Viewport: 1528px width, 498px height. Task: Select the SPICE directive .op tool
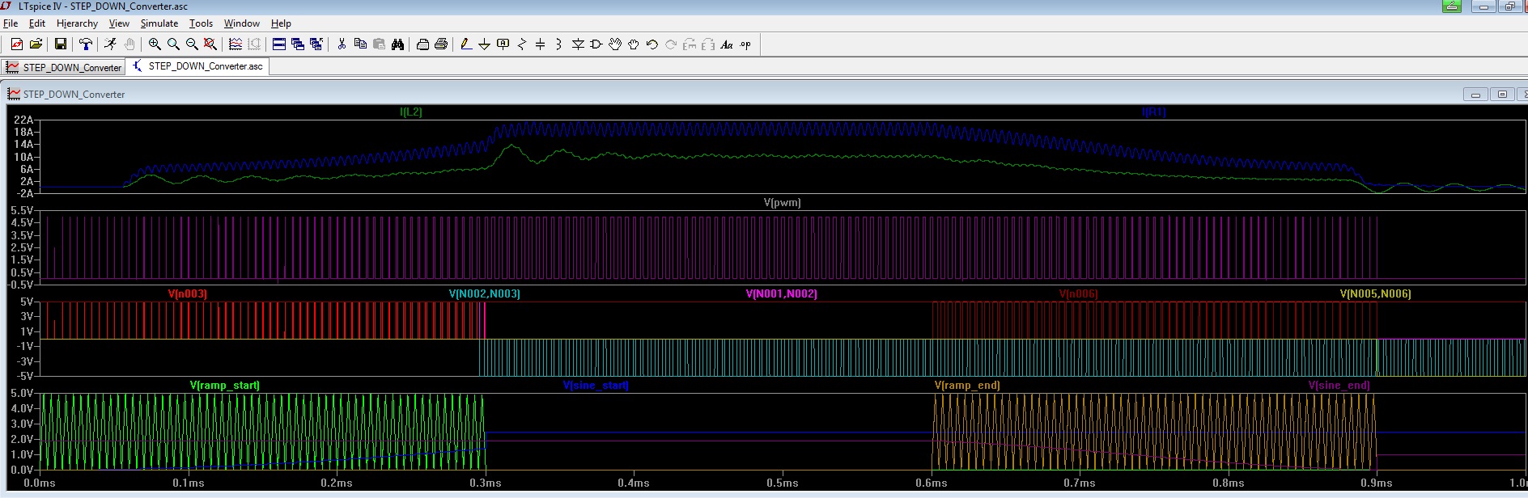click(745, 44)
